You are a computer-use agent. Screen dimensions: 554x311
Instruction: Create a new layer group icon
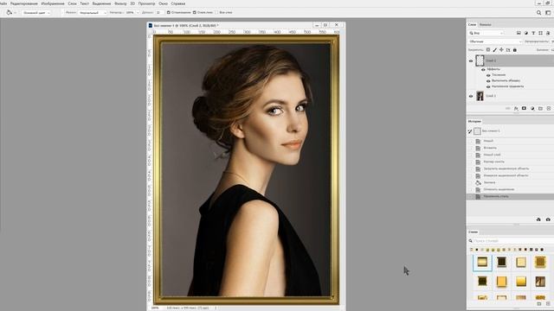pos(540,109)
